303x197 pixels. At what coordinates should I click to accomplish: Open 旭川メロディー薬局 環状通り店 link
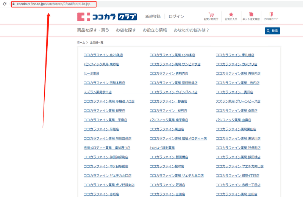(107, 148)
